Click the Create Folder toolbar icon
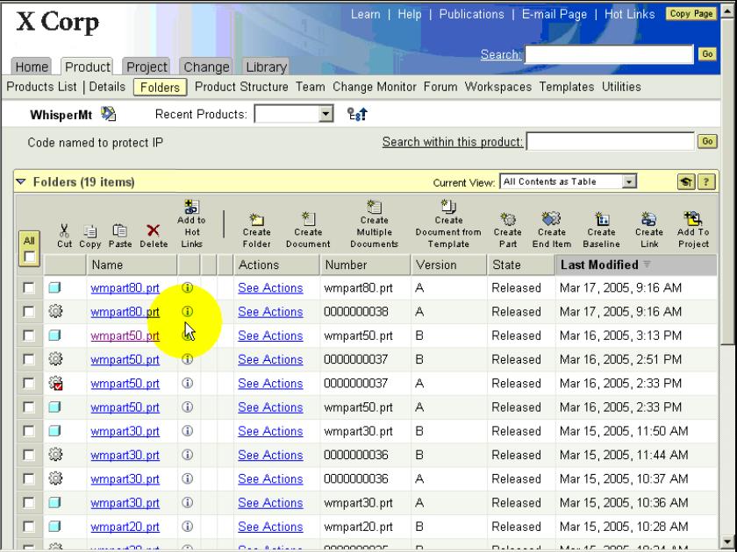The height and width of the screenshot is (552, 737). [257, 218]
